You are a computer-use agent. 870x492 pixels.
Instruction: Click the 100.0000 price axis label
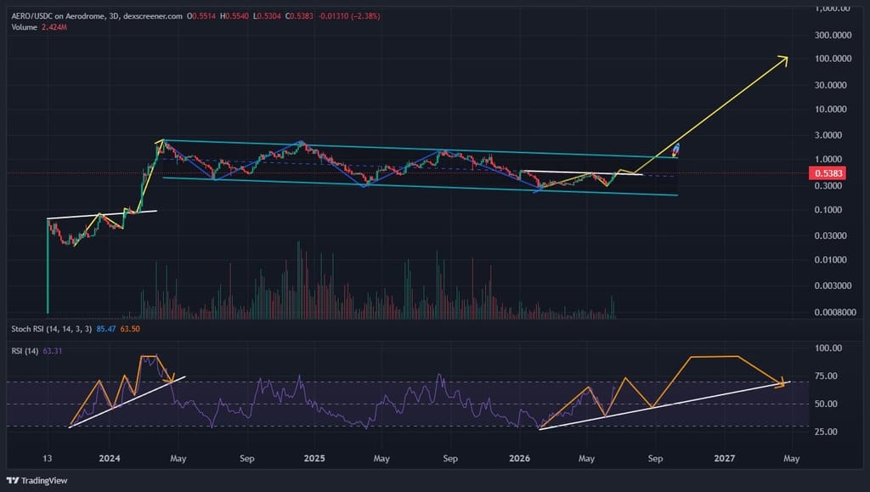click(x=833, y=59)
